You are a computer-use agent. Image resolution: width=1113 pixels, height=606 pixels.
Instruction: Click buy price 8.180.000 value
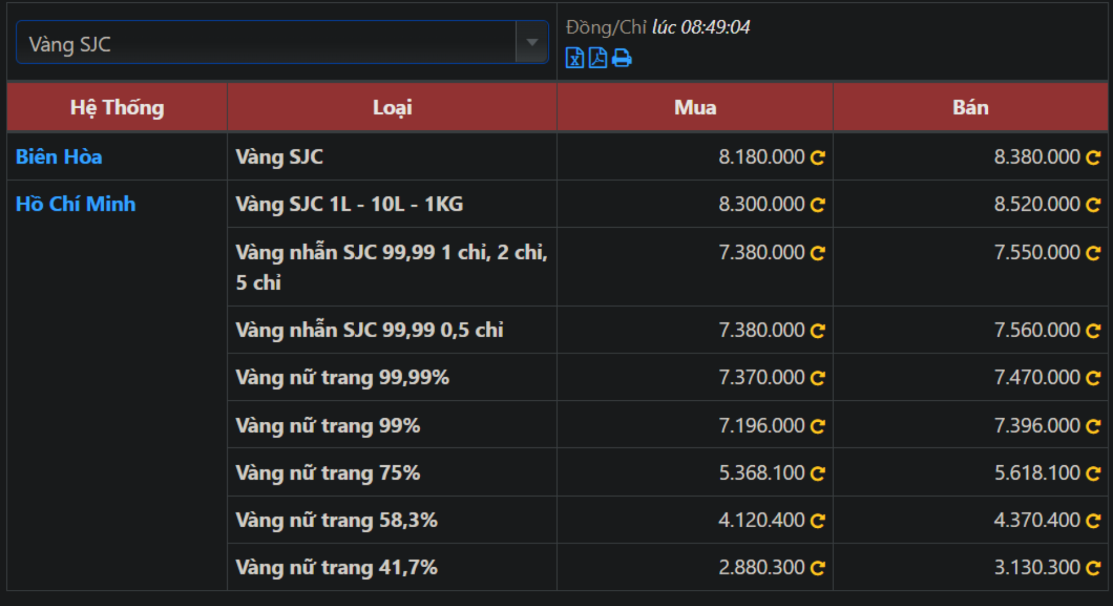coord(762,157)
